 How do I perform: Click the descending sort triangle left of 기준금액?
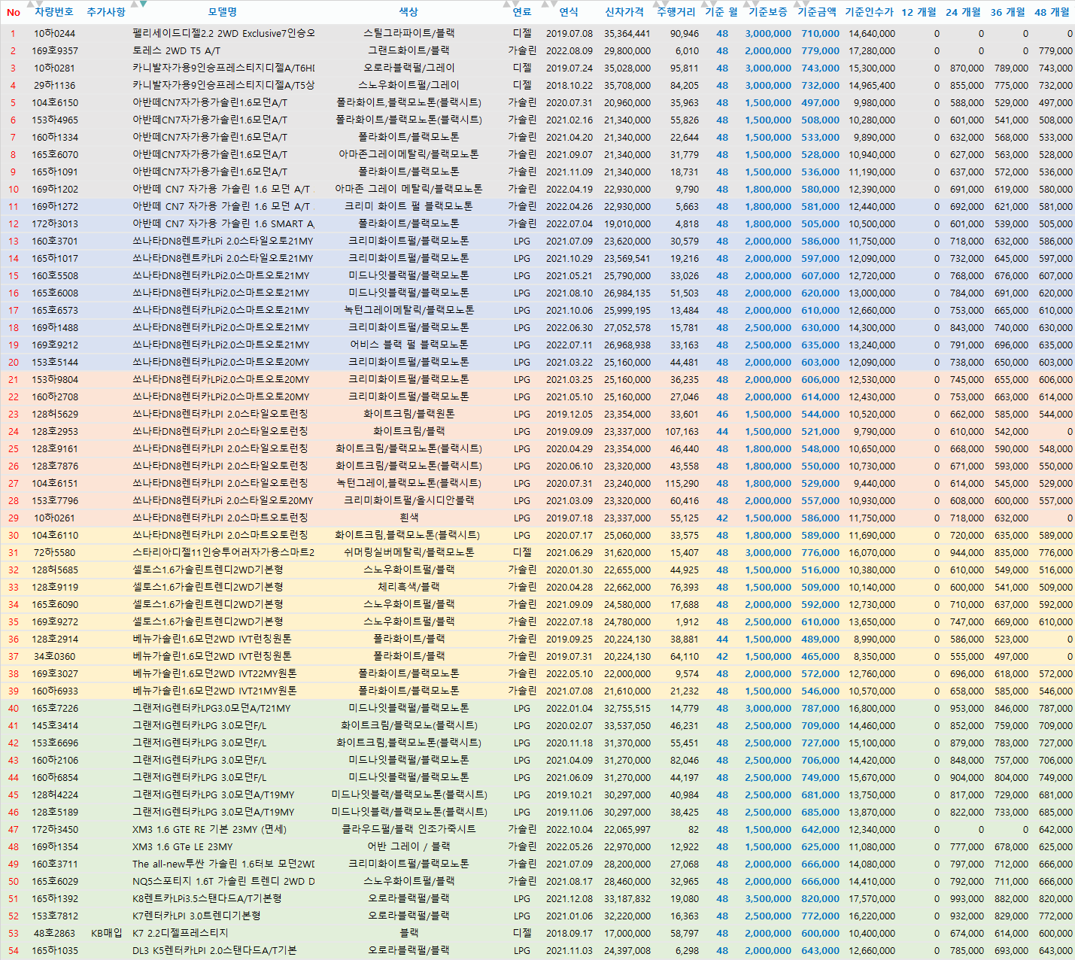[804, 5]
